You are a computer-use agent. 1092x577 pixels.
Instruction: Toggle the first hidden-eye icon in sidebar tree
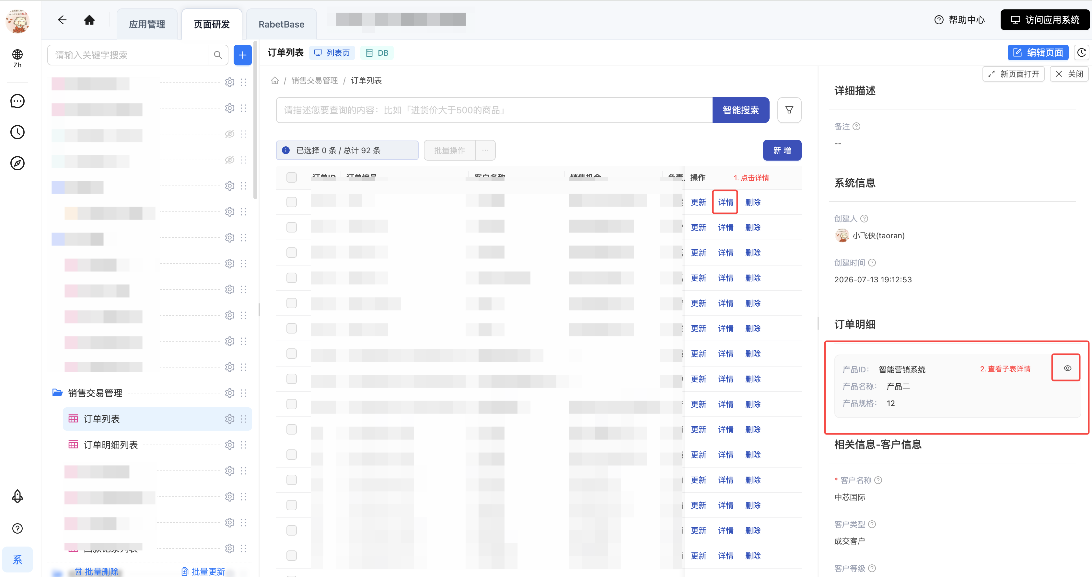(230, 134)
